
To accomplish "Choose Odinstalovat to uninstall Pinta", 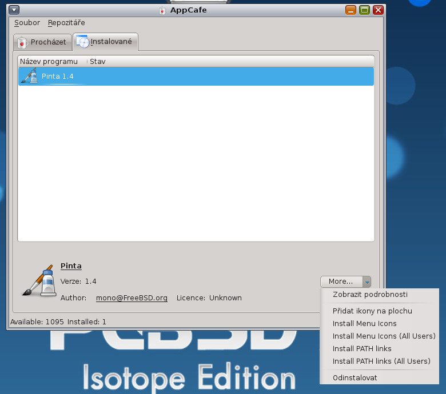I will pyautogui.click(x=355, y=377).
